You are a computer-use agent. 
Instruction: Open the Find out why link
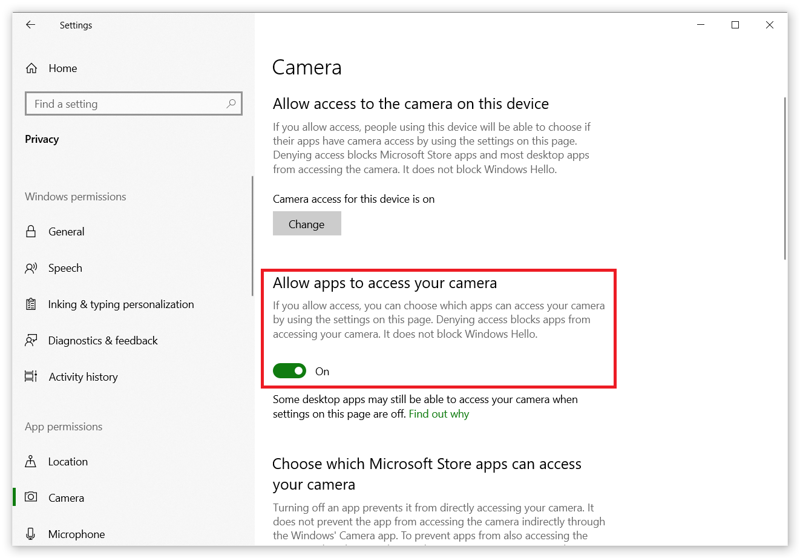point(439,414)
